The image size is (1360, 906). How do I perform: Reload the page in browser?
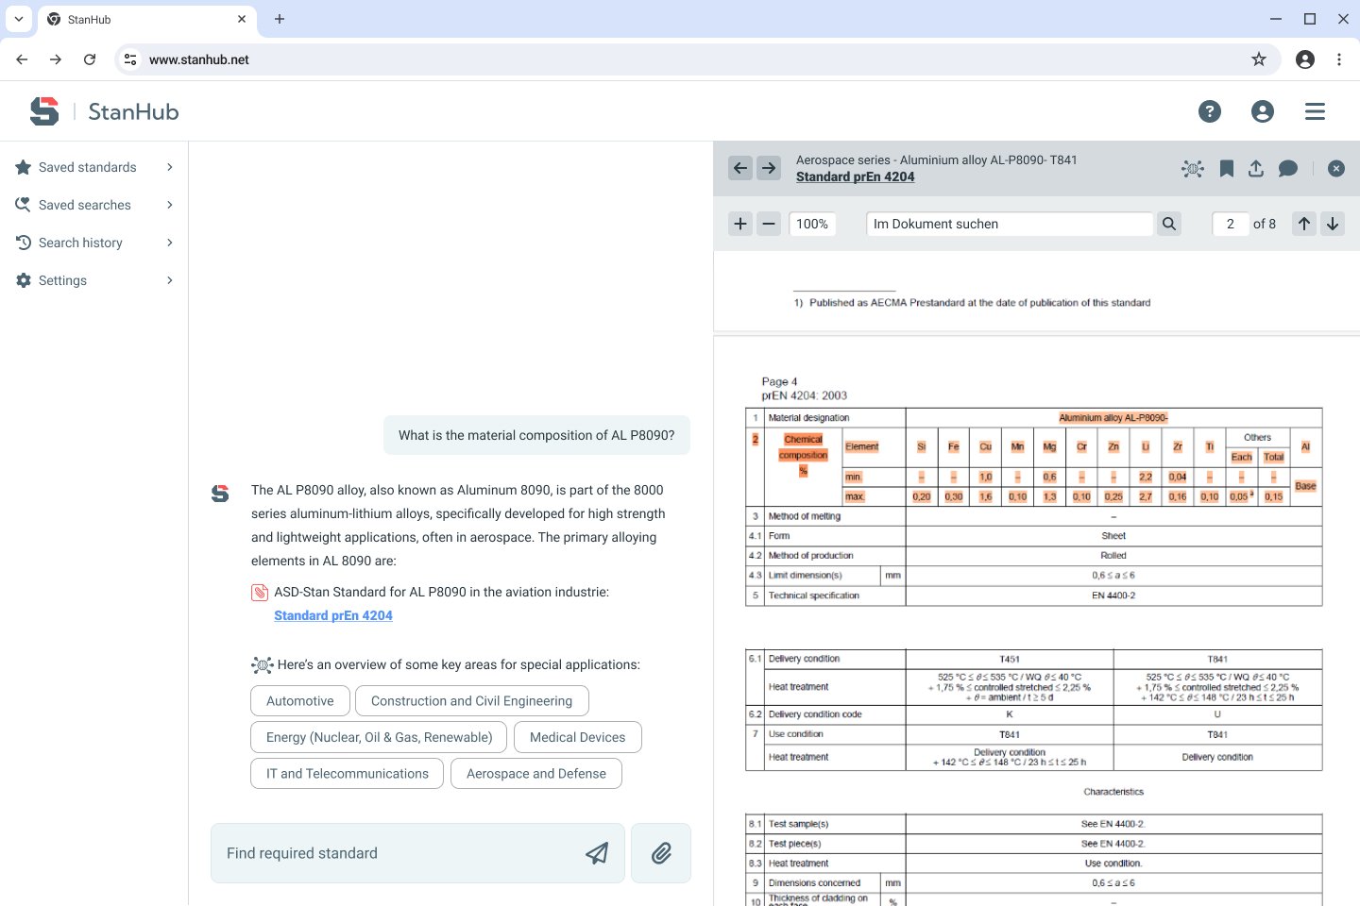click(x=90, y=59)
